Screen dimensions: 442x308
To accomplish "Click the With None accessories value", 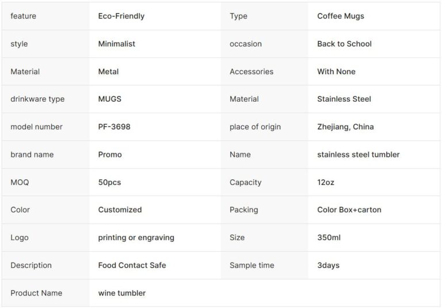I will pyautogui.click(x=336, y=71).
